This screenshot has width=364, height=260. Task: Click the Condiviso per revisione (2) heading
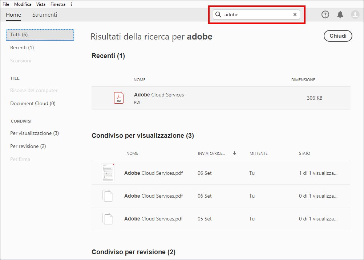tap(133, 252)
